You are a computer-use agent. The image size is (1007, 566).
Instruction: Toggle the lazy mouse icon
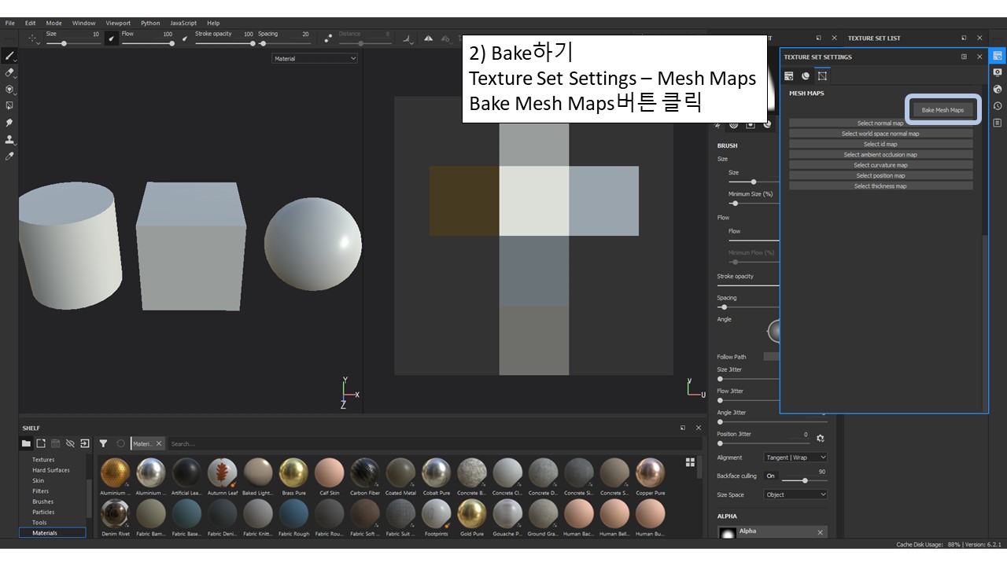[328, 38]
